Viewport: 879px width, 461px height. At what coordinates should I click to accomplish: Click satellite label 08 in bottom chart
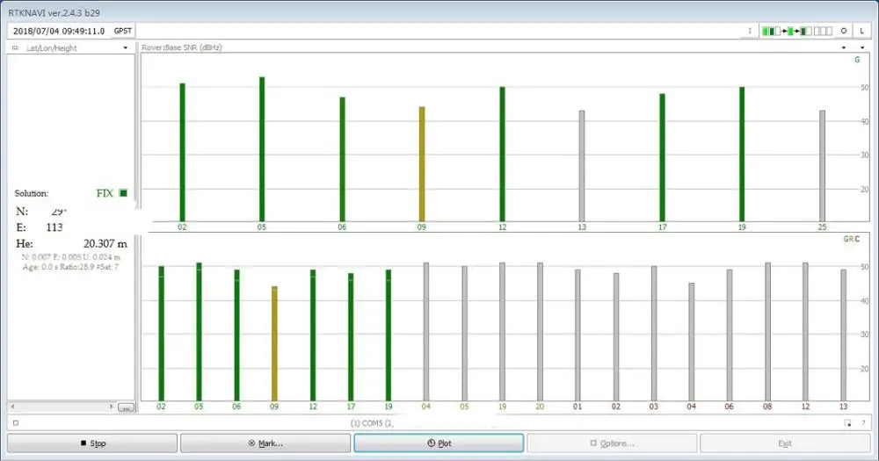click(x=766, y=407)
